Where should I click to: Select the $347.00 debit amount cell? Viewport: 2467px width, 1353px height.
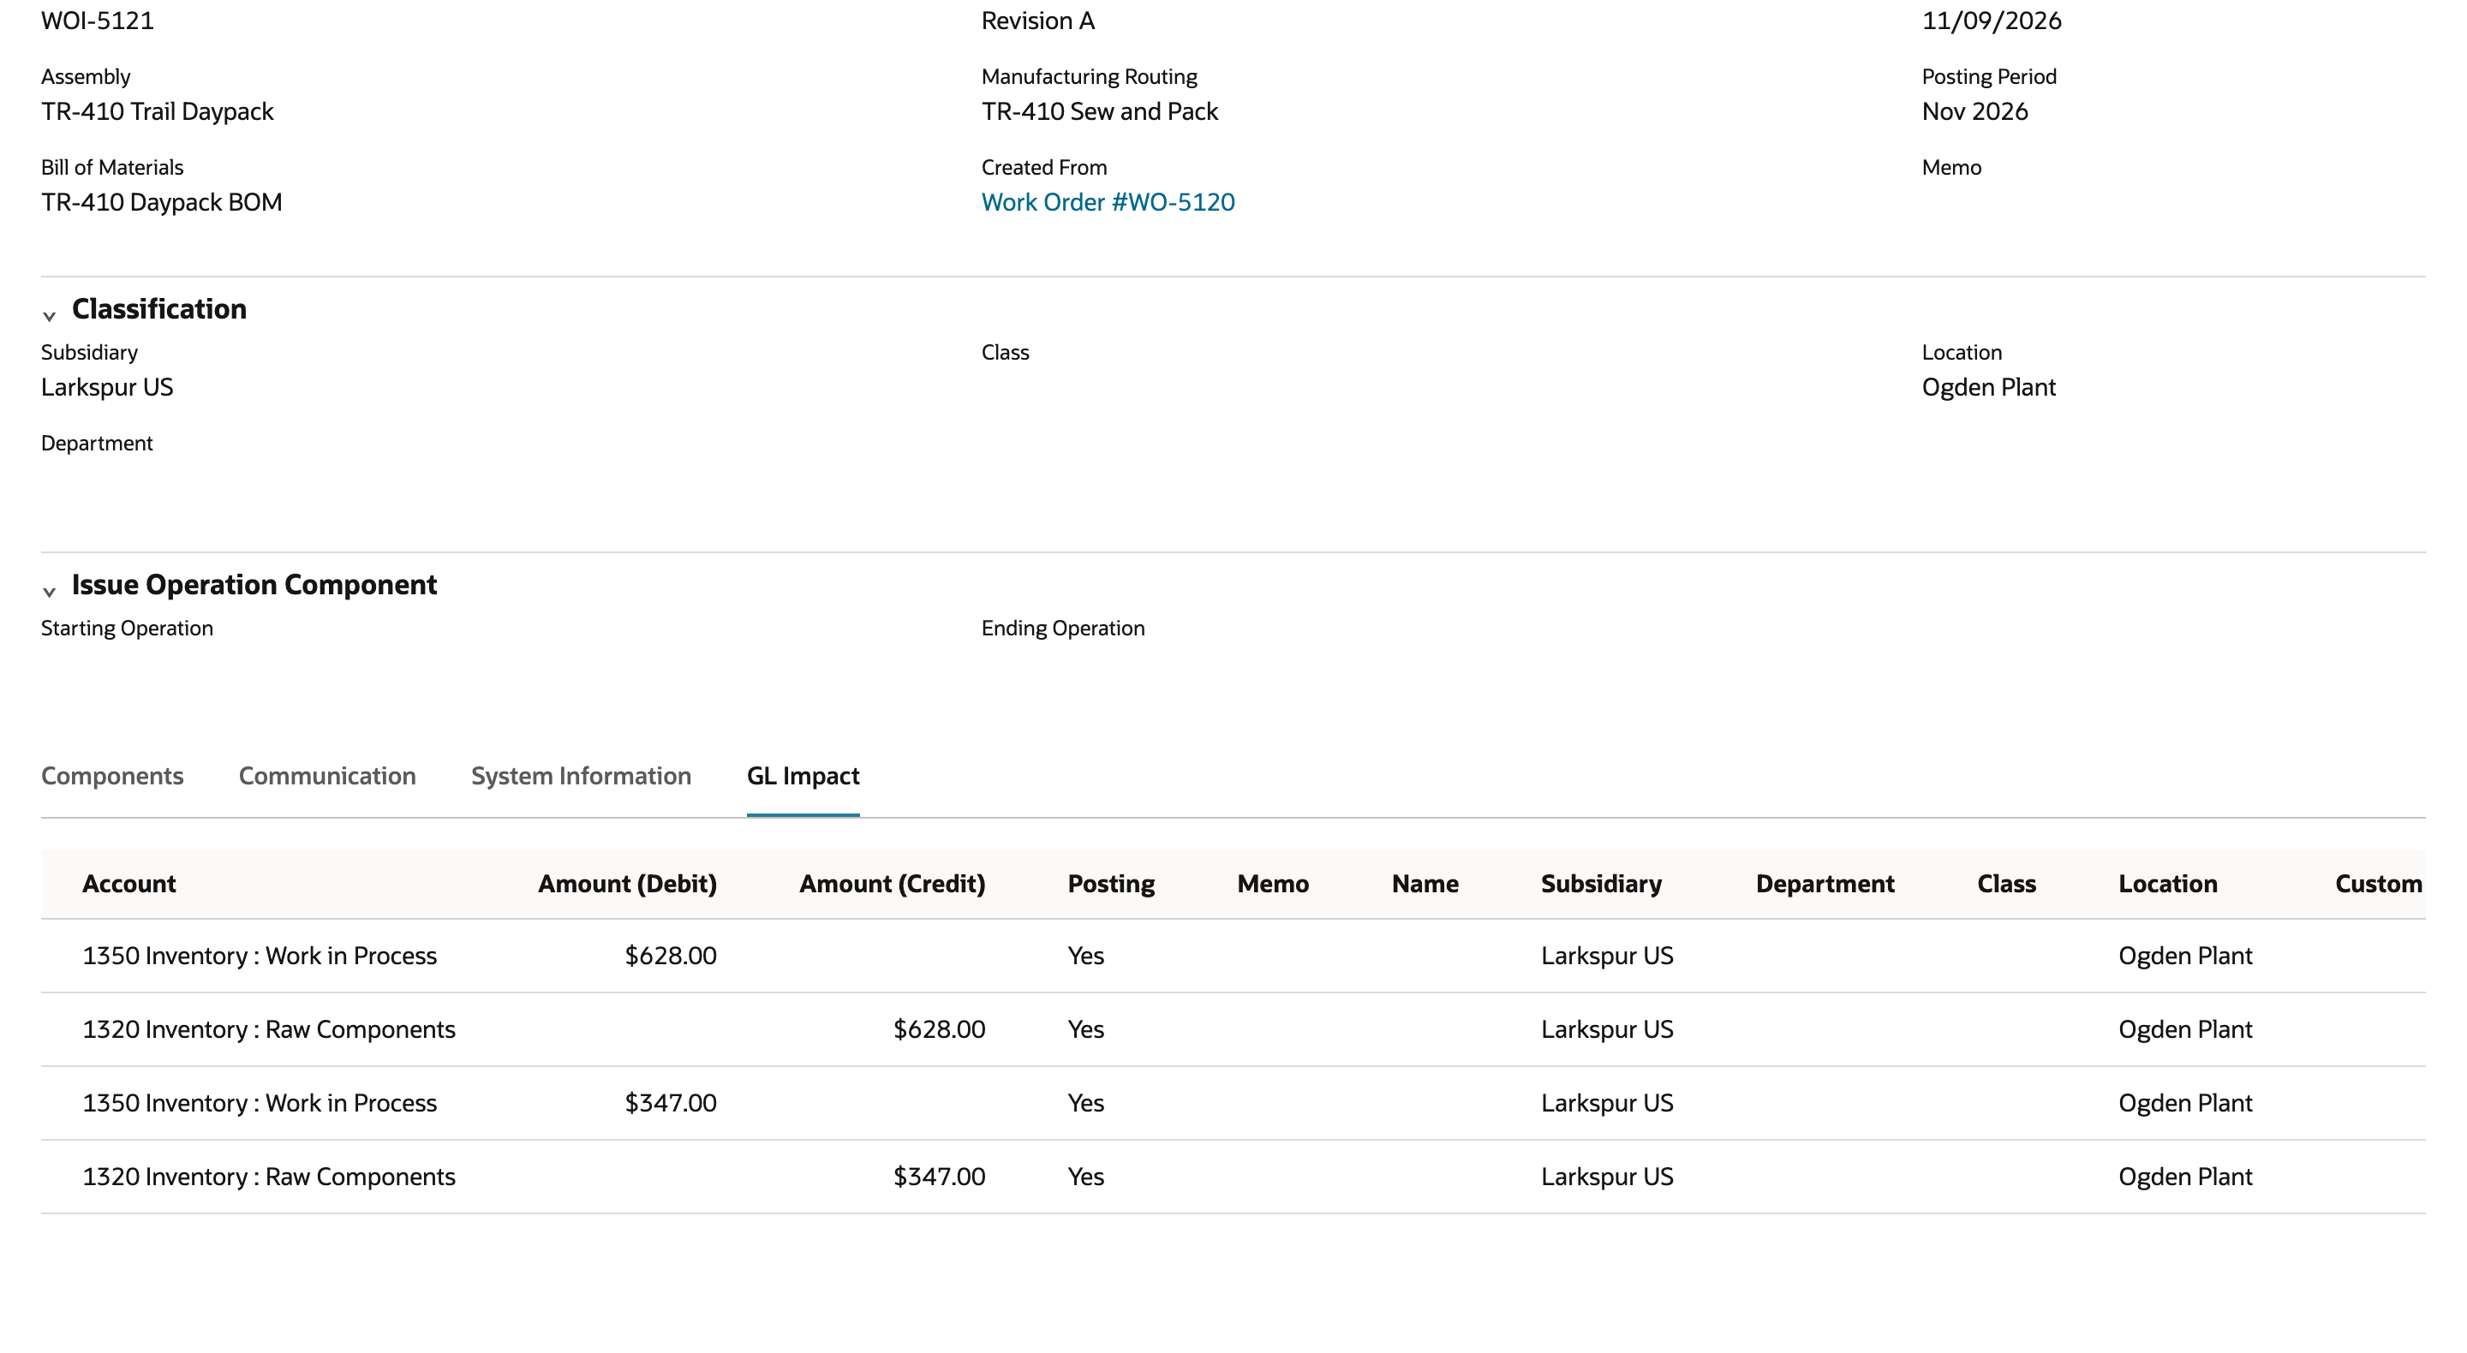pos(671,1103)
